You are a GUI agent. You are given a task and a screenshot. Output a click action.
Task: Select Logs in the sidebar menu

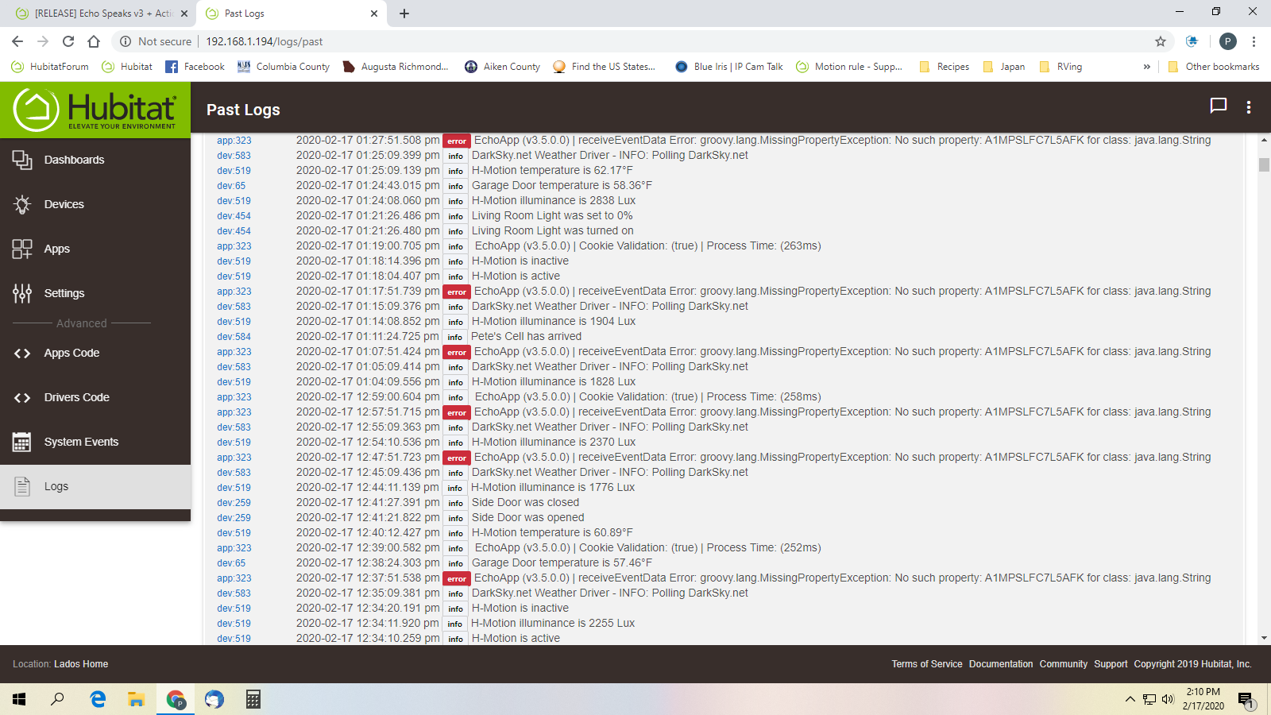56,486
